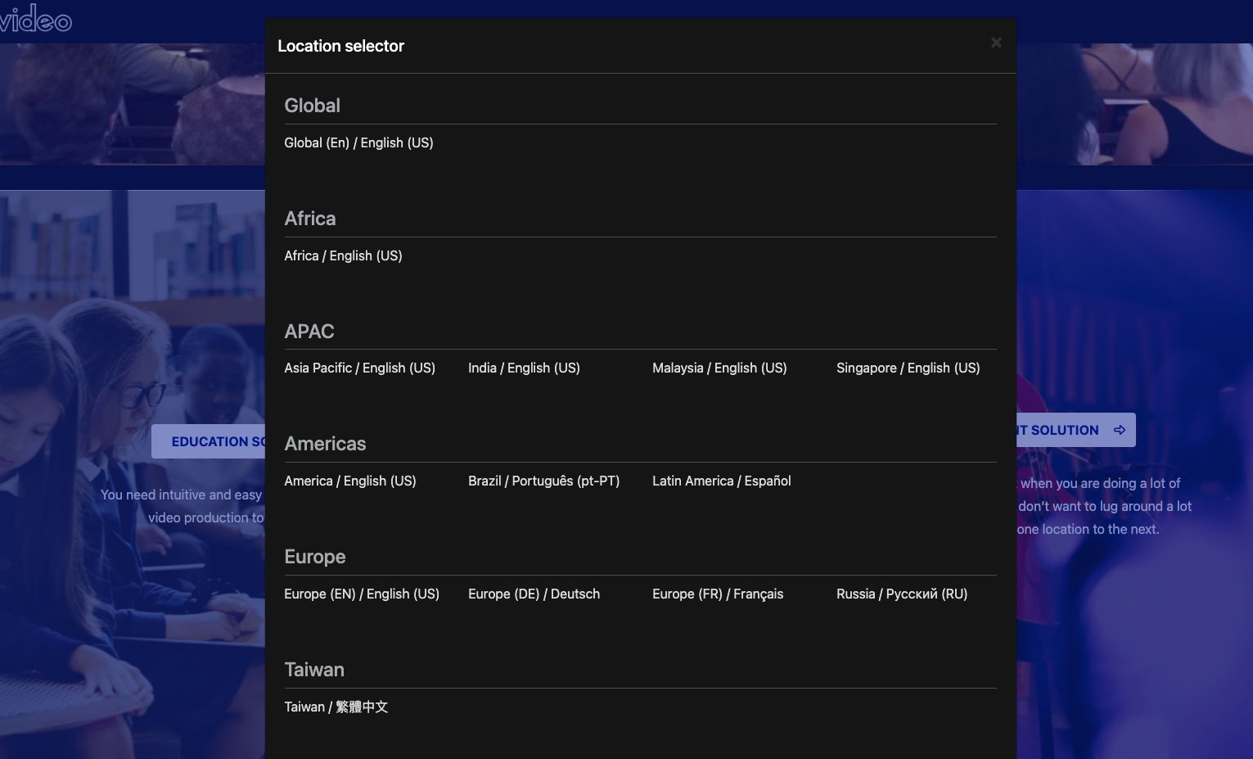Select Europe (FR) / Français

pos(717,594)
